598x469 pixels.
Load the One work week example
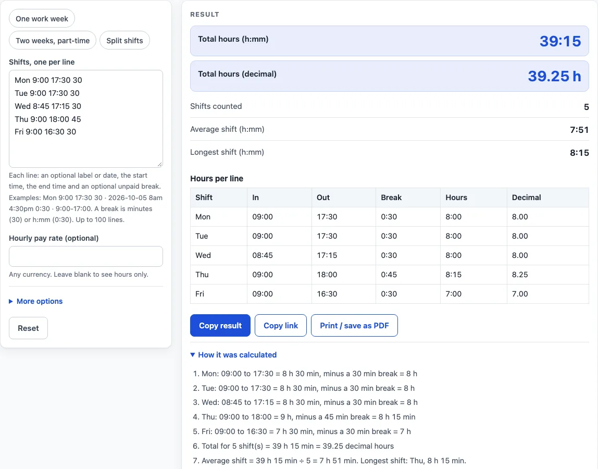[x=42, y=19]
